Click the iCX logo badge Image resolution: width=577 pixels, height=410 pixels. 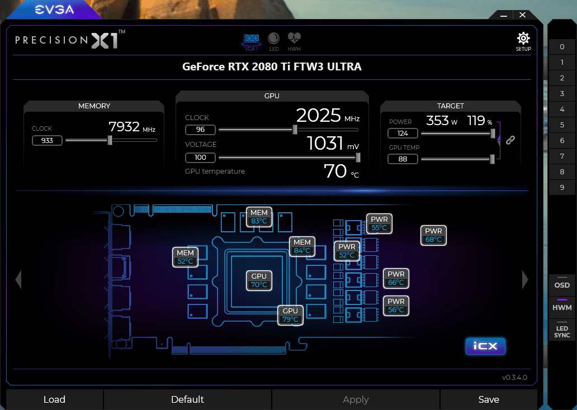[x=485, y=346]
